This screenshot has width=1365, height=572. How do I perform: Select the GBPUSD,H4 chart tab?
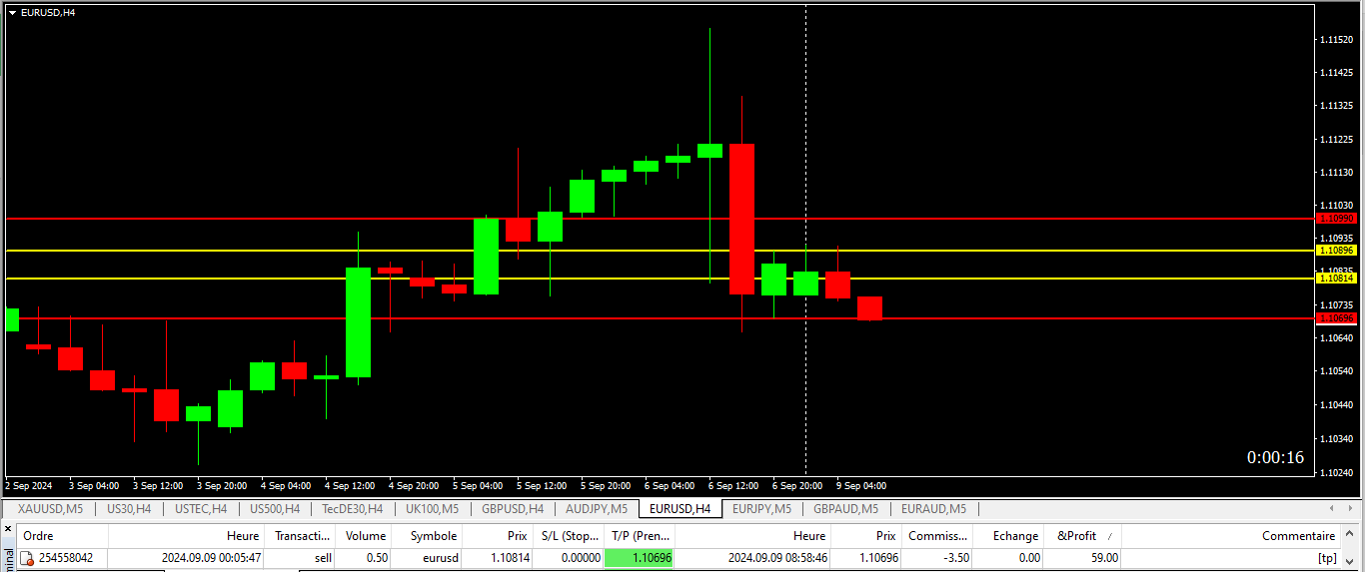512,509
